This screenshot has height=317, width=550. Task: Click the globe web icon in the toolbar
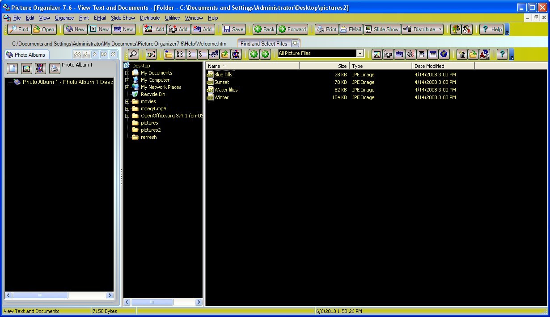(x=444, y=54)
